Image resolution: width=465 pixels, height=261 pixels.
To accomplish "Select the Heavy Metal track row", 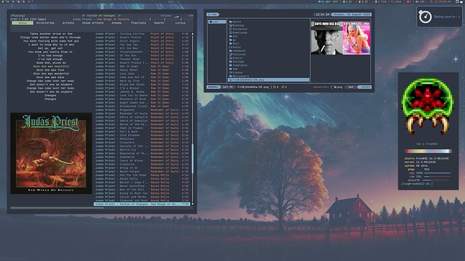I will (x=142, y=70).
